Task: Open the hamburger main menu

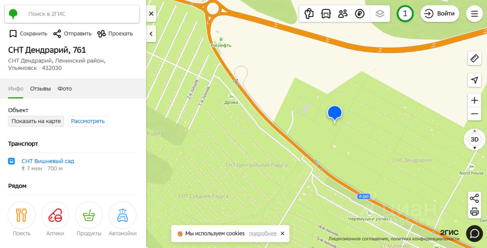Action: coord(474,14)
